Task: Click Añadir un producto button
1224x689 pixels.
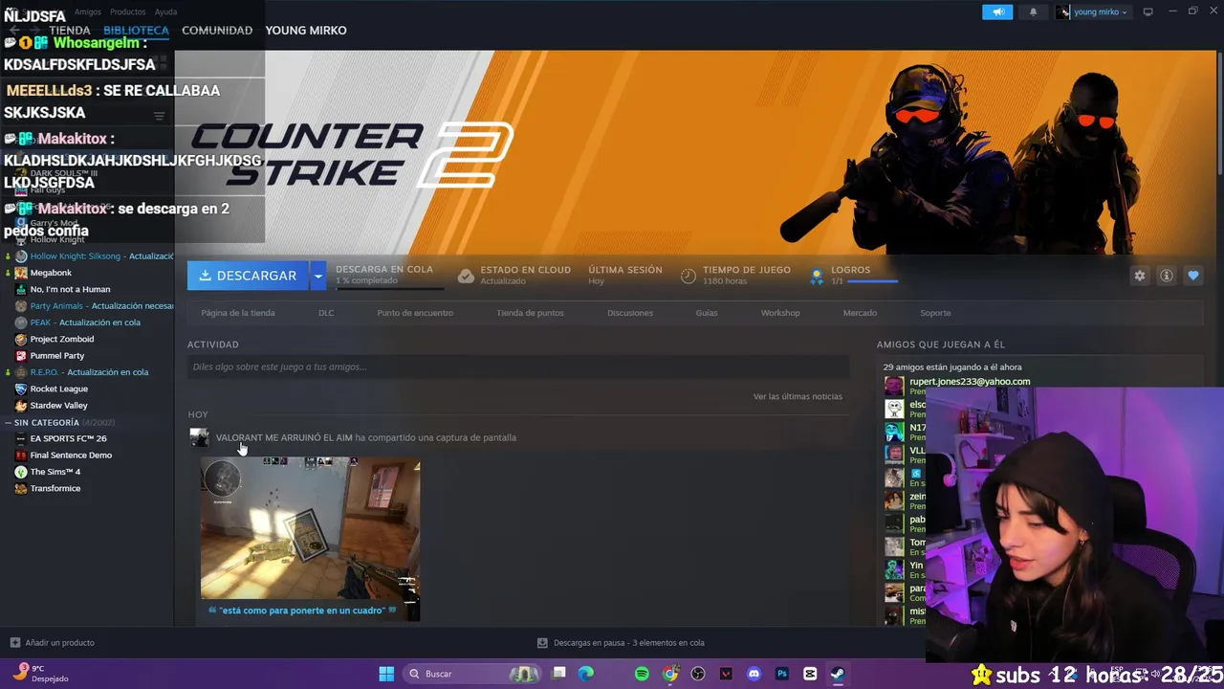Action: (x=52, y=643)
